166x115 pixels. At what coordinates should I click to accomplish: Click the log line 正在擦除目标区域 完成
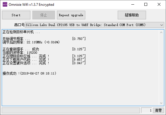pyautogui.click(x=26, y=56)
